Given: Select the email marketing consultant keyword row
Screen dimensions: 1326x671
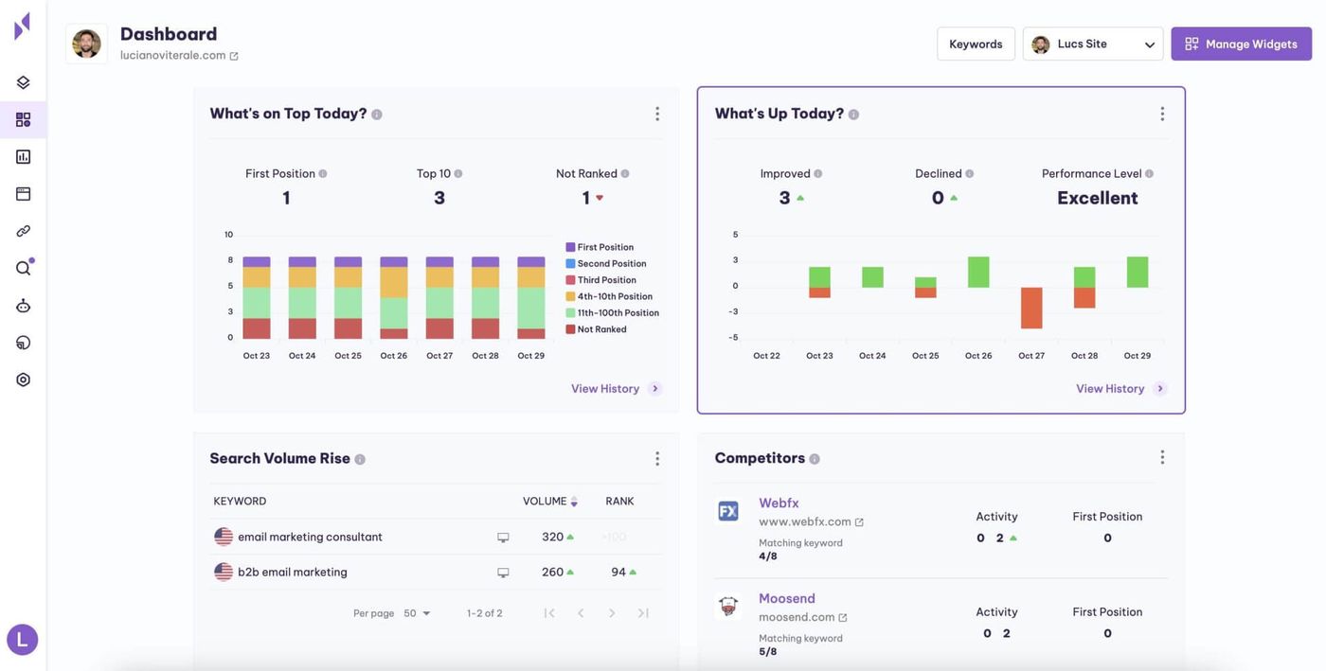Looking at the screenshot, I should 436,537.
